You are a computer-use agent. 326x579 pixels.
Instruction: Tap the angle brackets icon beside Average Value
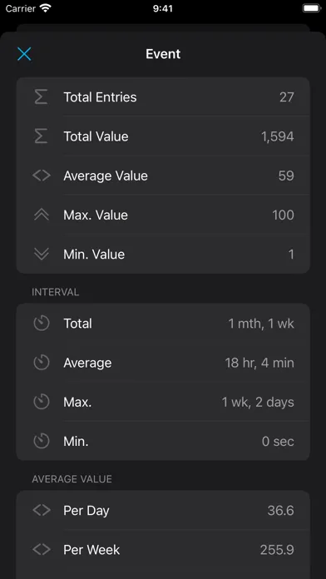(42, 176)
